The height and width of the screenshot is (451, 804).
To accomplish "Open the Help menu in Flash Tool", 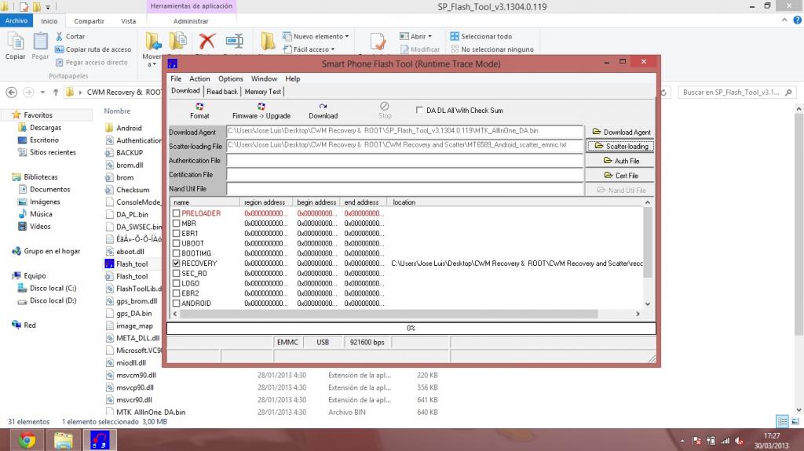I will point(293,79).
